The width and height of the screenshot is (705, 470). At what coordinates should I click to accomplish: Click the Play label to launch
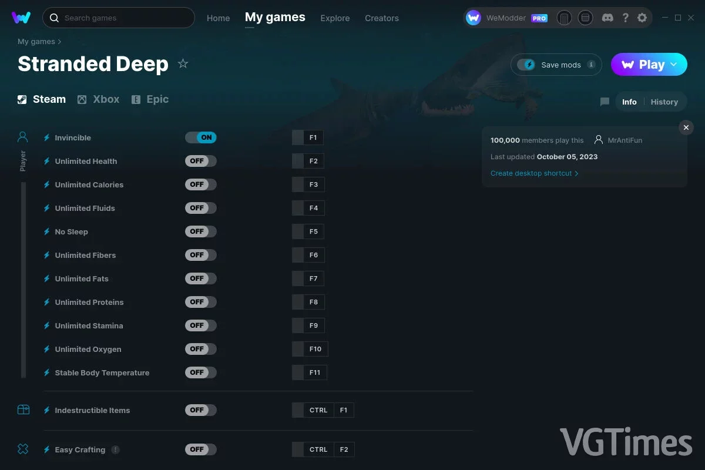[652, 65]
